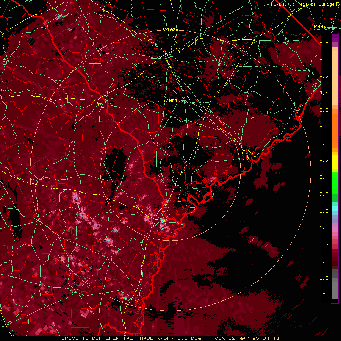This screenshot has height=341, width=341.
Task: Click the 6.6 value on the color scale
Action: (x=324, y=110)
